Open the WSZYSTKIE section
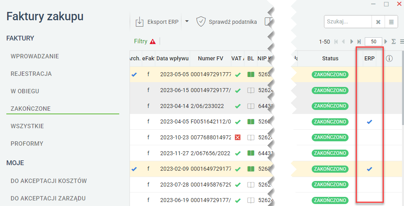Screen dimensions: 404x206 point(27,126)
